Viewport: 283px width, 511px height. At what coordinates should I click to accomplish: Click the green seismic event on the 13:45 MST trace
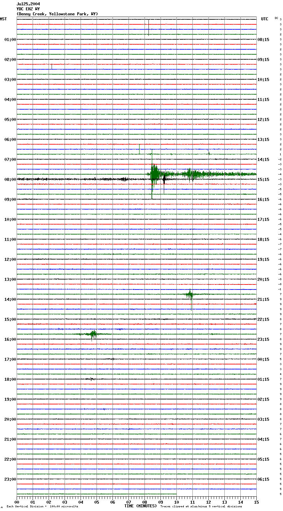(x=190, y=294)
